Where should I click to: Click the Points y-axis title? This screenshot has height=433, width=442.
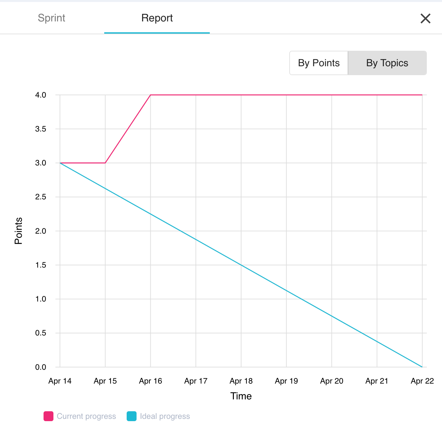(18, 231)
